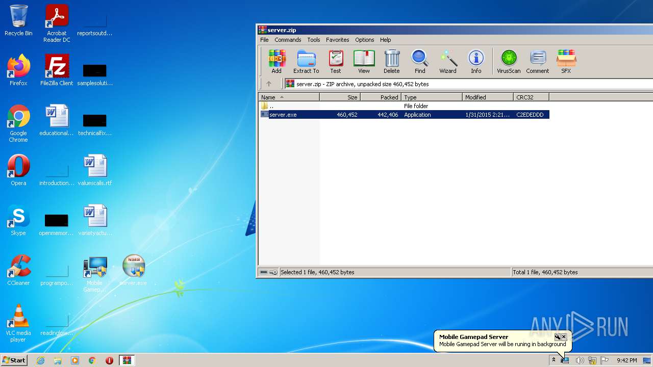The image size is (653, 367).
Task: Go up one folder level arrow
Action: [269, 84]
